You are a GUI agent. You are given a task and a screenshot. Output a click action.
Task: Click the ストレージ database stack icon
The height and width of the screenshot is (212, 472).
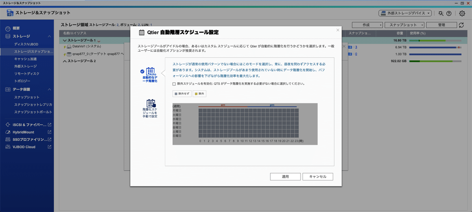[x=8, y=36]
